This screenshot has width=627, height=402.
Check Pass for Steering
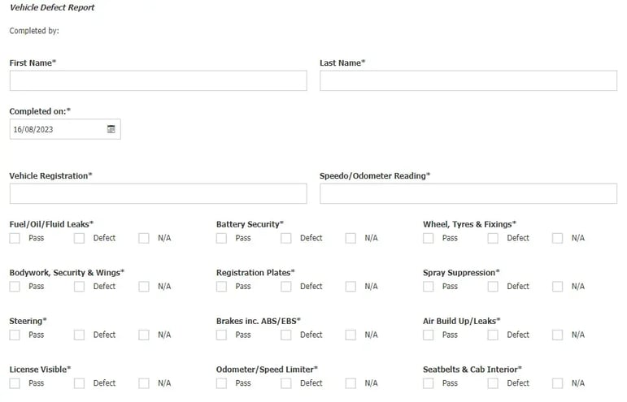[15, 335]
